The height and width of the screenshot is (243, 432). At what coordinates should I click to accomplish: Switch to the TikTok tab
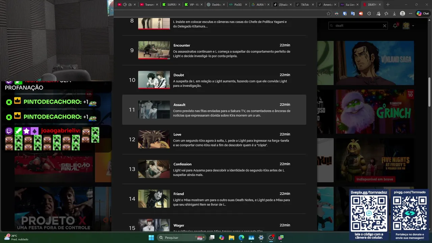(x=305, y=4)
